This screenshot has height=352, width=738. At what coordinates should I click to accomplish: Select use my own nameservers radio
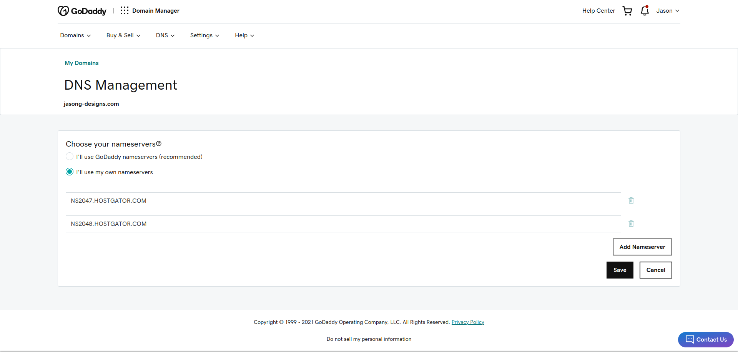70,172
